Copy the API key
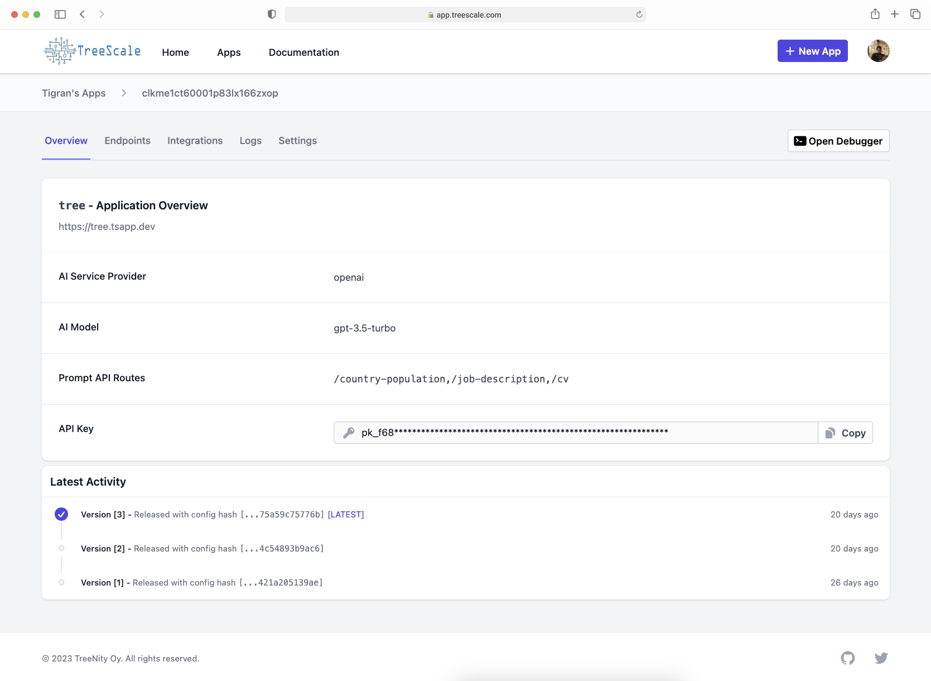This screenshot has height=681, width=931. click(x=845, y=433)
